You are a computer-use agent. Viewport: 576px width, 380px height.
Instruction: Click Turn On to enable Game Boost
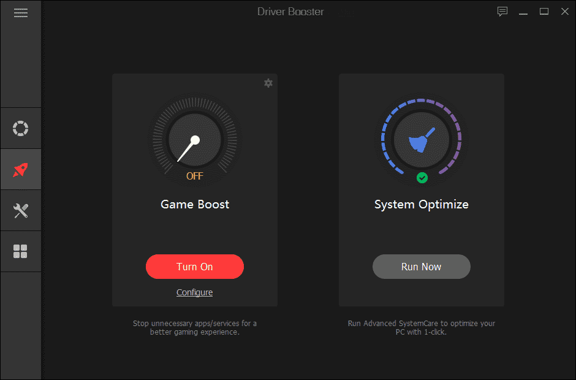(194, 267)
